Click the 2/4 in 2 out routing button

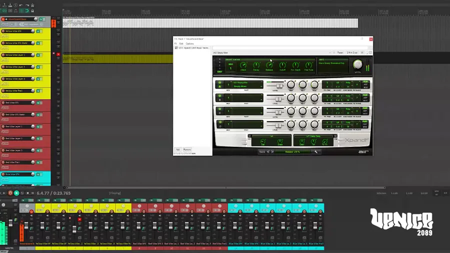click(352, 53)
